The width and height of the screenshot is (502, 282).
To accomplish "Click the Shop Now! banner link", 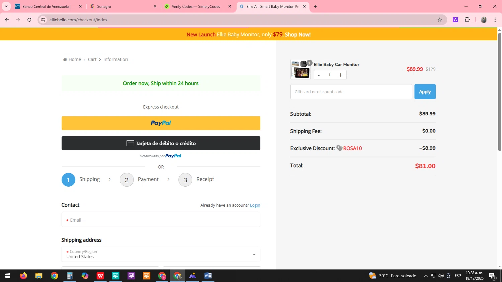I will [x=298, y=34].
